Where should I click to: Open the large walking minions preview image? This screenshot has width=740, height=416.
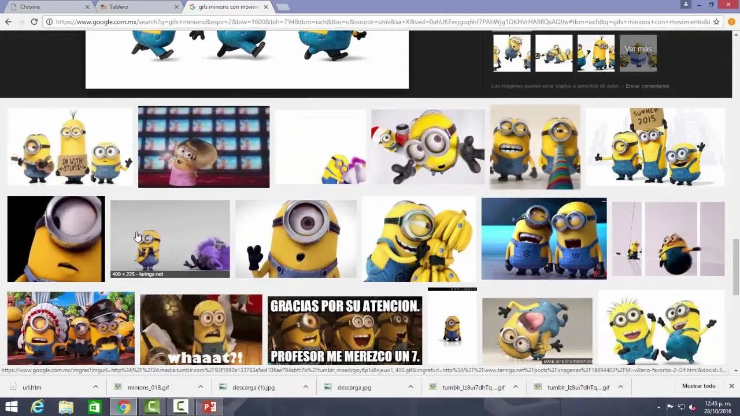[247, 59]
